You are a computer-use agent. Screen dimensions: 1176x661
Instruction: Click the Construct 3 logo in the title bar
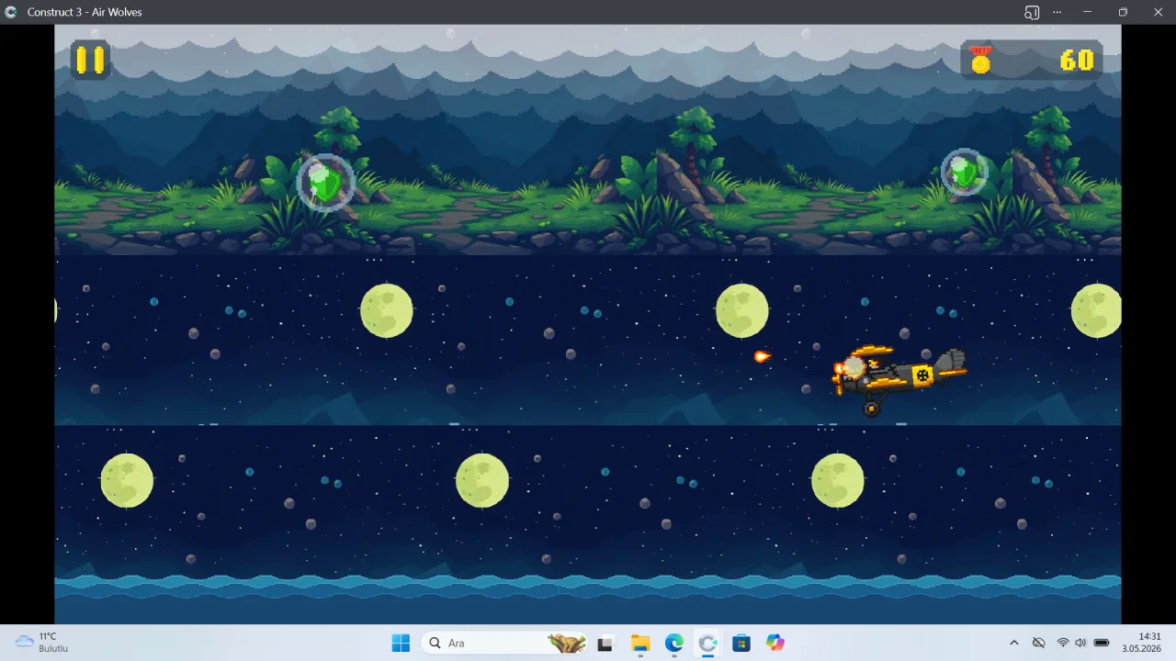click(11, 12)
